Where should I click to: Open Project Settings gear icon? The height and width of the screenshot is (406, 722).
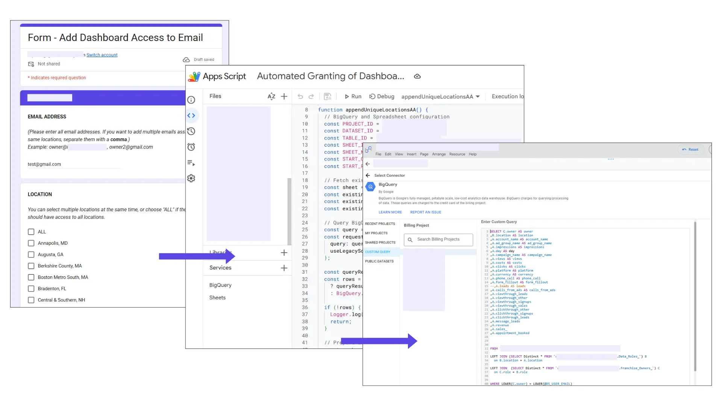pos(191,178)
